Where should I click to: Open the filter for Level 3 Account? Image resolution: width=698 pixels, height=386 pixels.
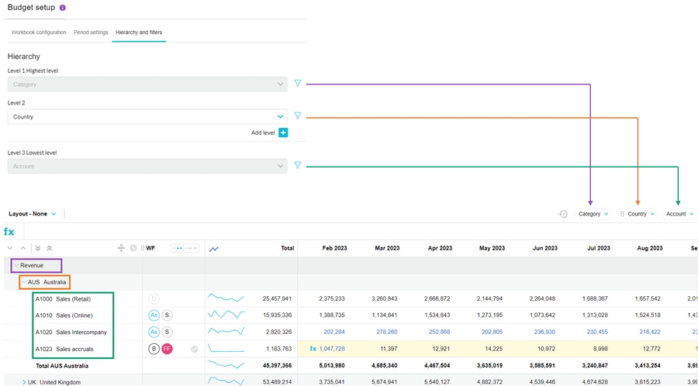[297, 165]
